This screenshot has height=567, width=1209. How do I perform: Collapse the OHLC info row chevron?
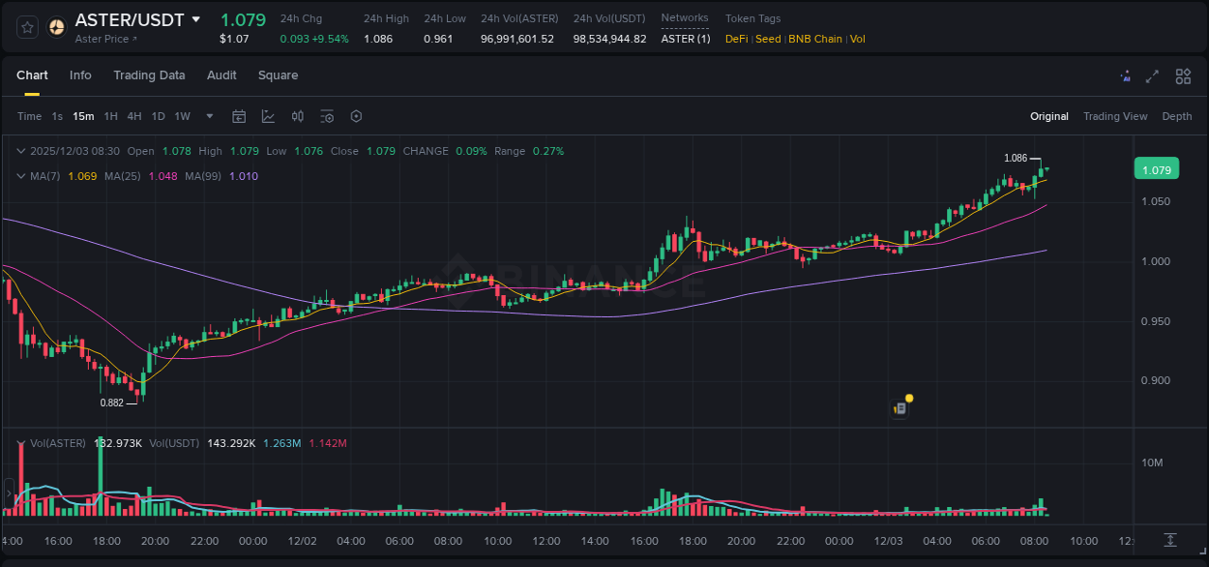point(20,151)
